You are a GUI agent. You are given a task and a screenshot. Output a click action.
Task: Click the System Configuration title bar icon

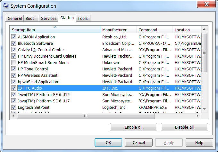point(6,6)
